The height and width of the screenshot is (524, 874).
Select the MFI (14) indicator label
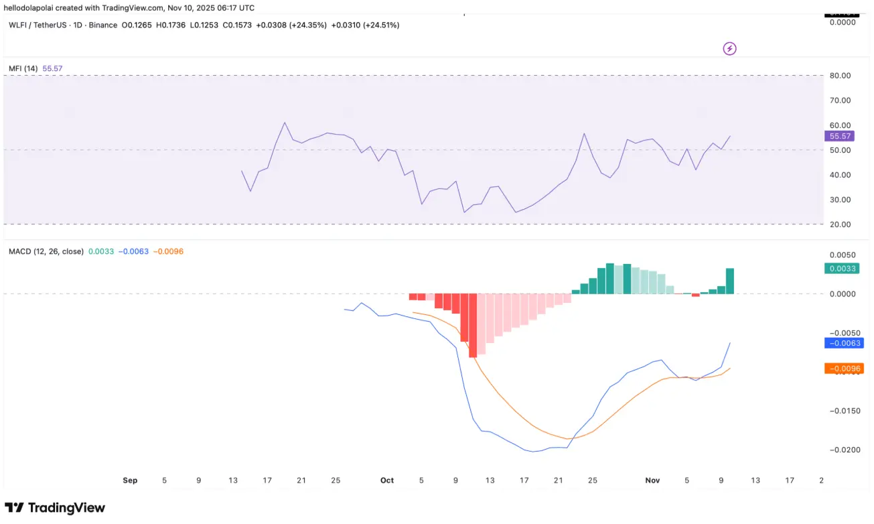coord(23,68)
